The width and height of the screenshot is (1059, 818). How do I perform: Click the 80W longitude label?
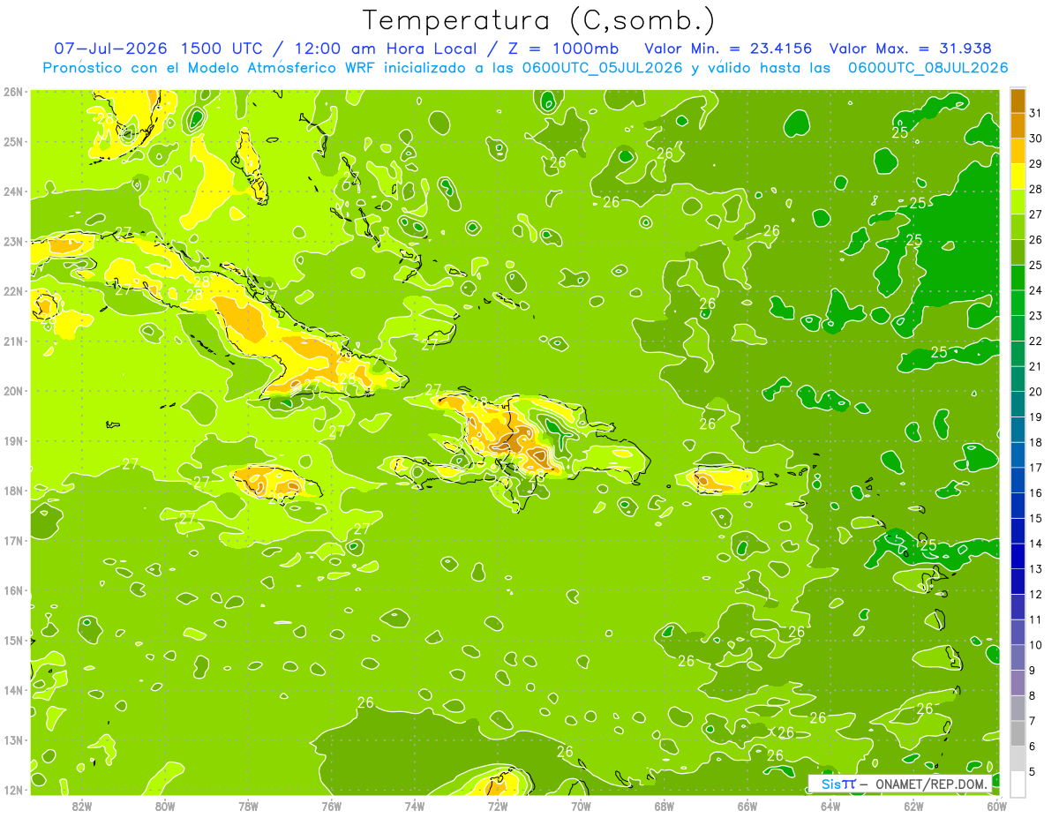165,806
